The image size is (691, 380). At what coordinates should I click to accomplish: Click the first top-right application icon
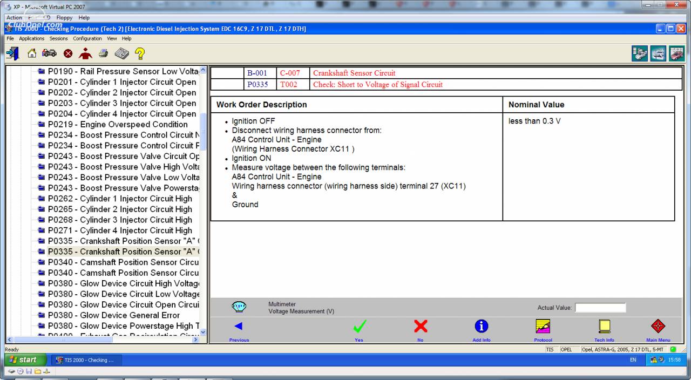[x=640, y=54]
